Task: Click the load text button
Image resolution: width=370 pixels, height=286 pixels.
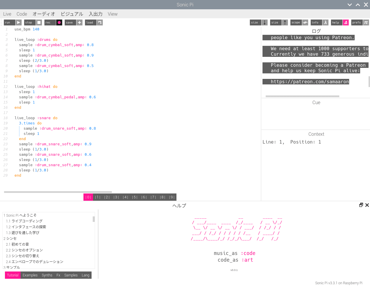Action: [91, 23]
